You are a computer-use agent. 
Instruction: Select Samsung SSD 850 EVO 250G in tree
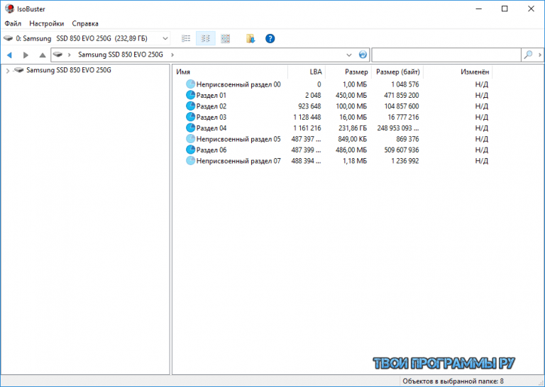(x=68, y=70)
